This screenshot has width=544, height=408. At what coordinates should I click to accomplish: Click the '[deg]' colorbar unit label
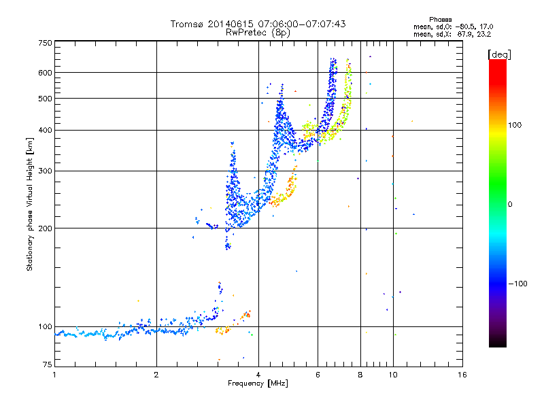coord(499,54)
